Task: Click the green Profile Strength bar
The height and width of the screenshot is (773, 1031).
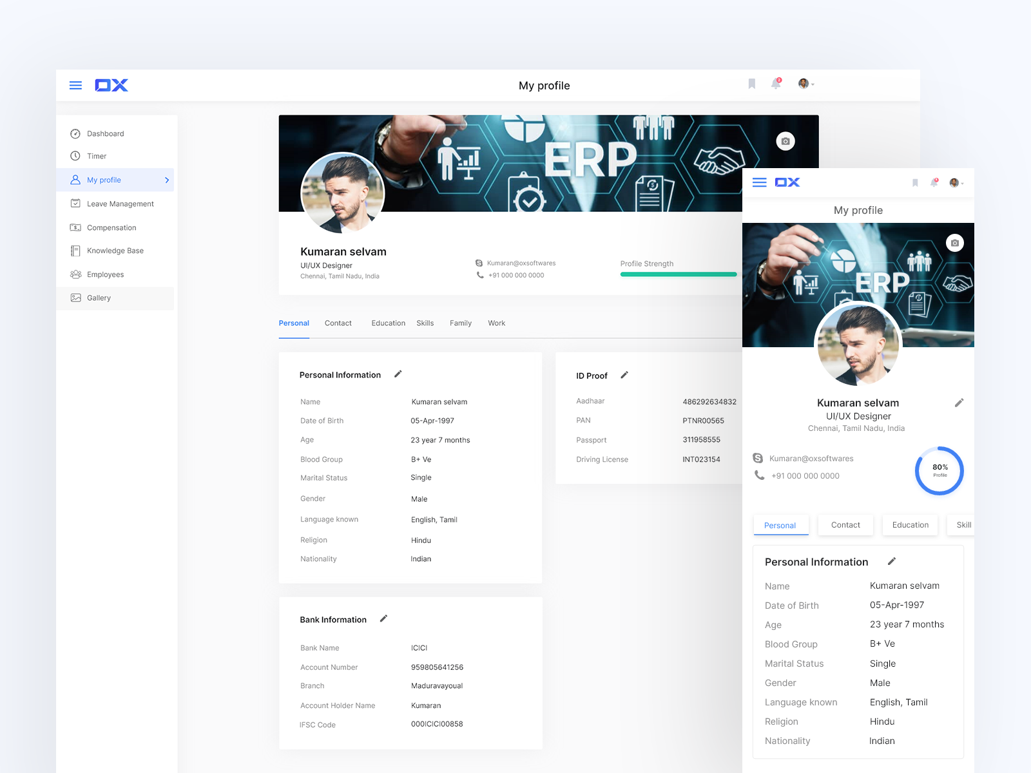Action: pos(678,274)
